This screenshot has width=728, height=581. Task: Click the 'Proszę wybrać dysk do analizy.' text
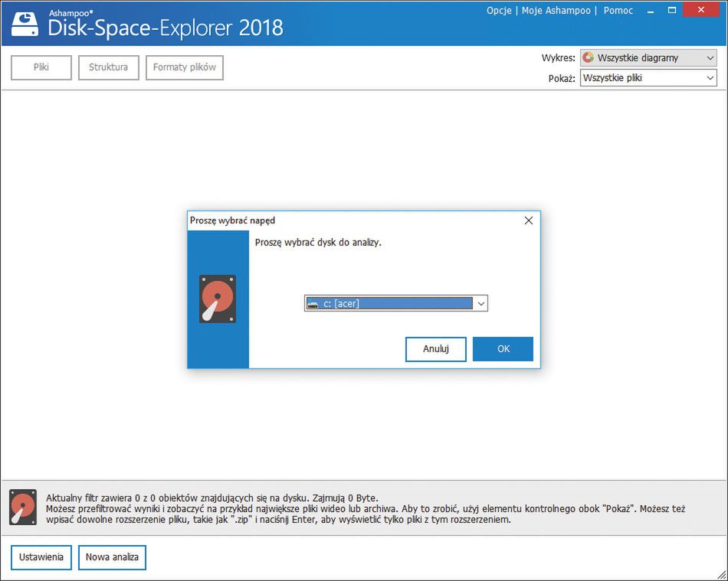(318, 243)
